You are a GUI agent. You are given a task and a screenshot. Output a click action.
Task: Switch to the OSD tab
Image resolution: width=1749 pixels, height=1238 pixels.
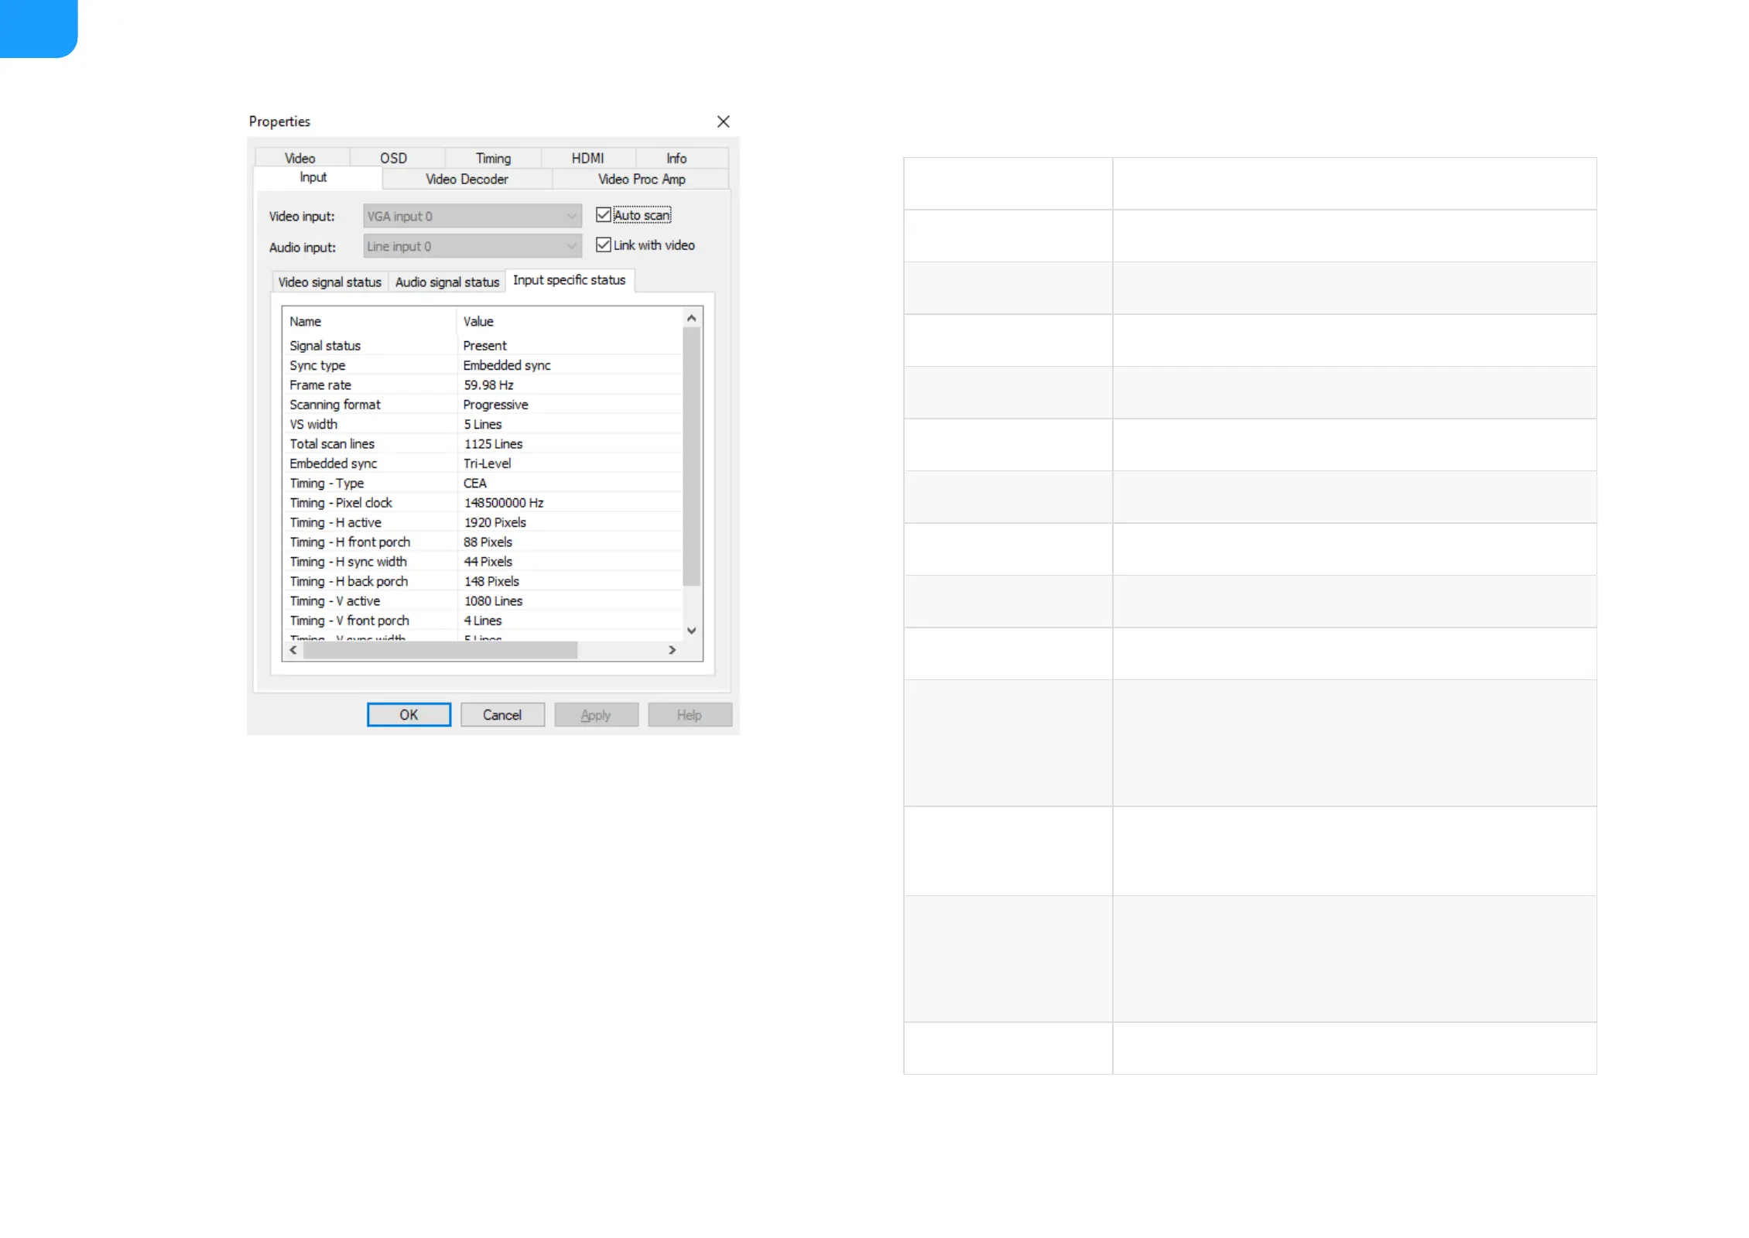click(393, 158)
